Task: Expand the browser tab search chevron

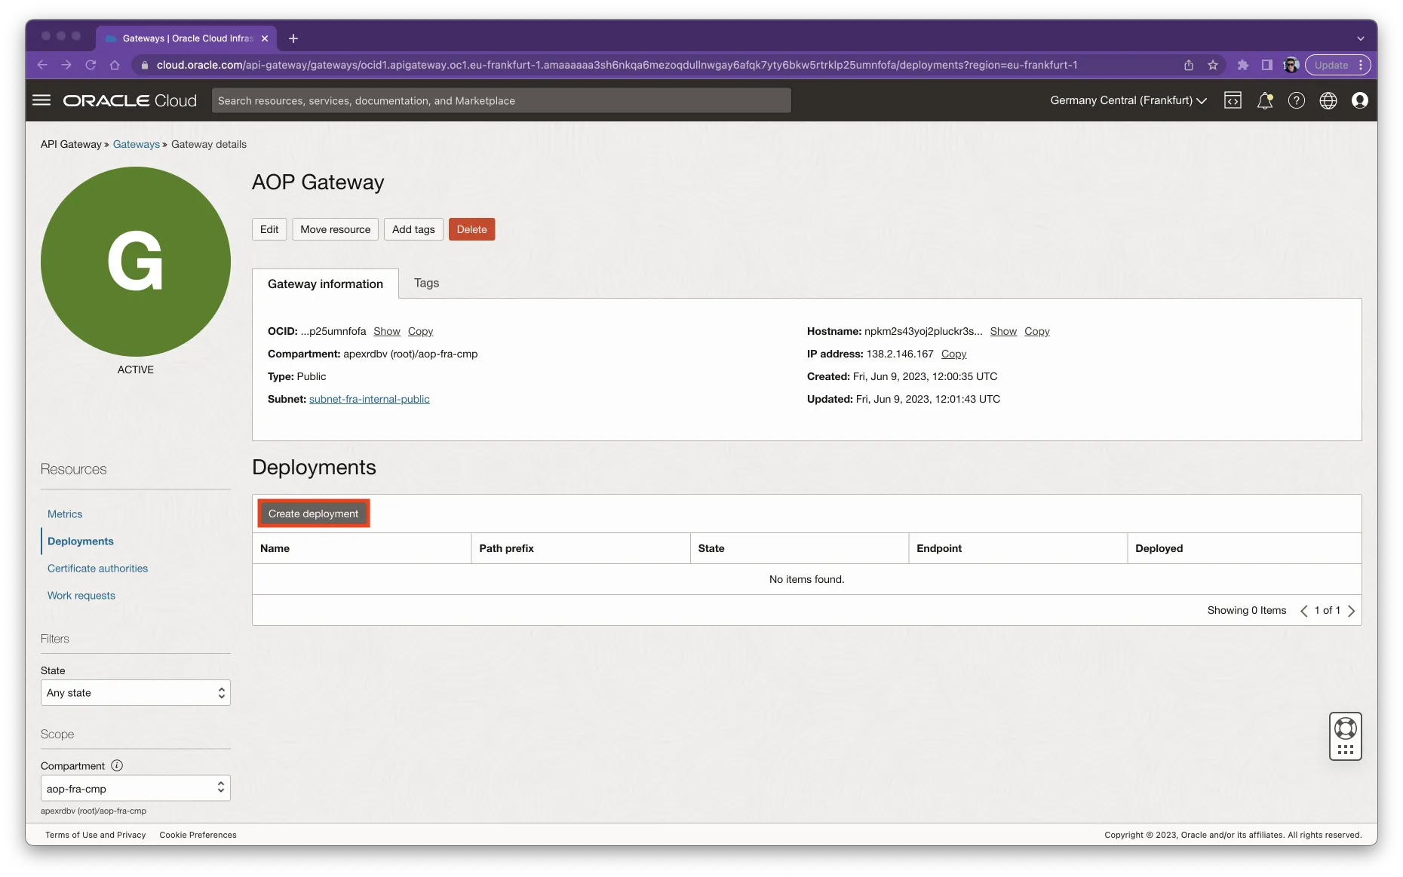Action: tap(1361, 38)
